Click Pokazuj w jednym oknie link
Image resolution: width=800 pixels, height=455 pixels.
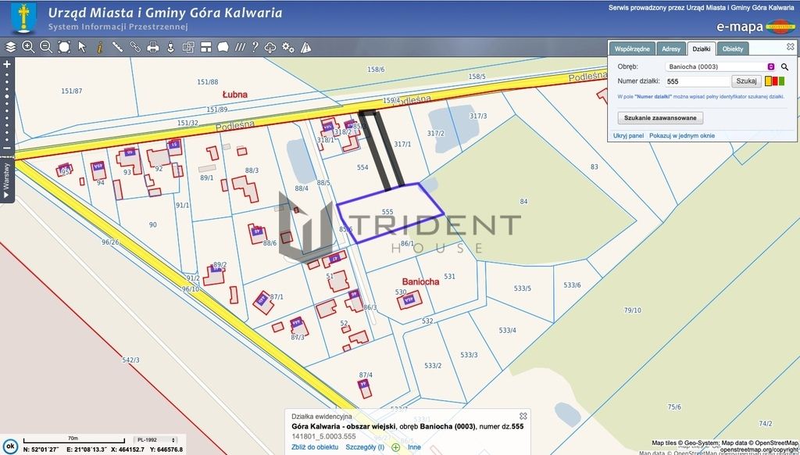point(682,136)
